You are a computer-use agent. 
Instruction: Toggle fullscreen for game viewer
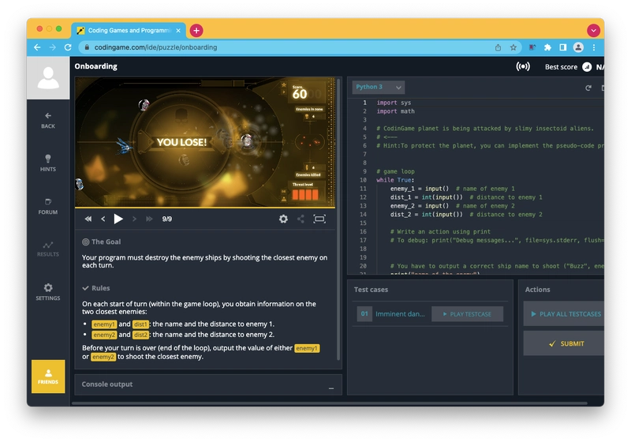(x=319, y=219)
